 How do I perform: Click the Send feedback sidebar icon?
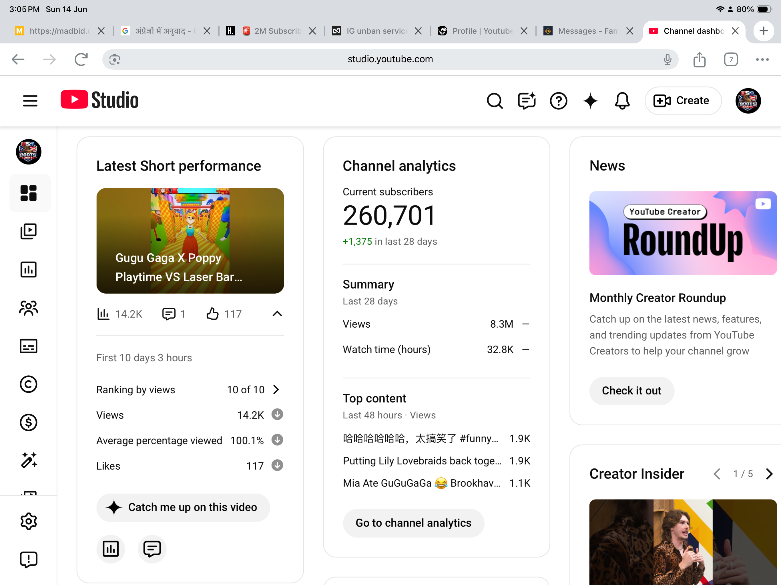tap(29, 559)
